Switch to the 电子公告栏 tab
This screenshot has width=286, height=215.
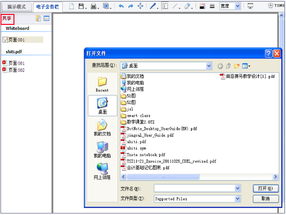point(48,7)
